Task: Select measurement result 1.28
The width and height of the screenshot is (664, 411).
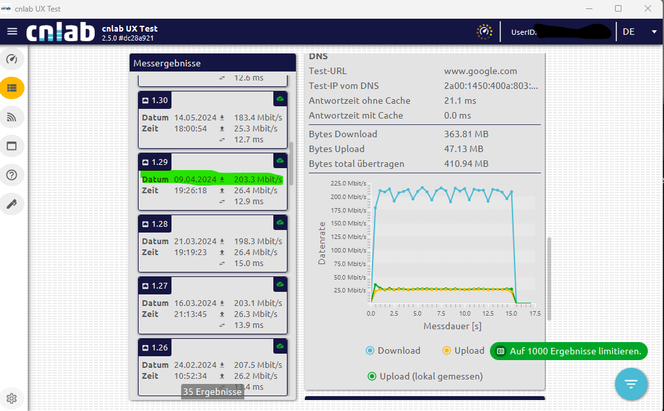Action: [x=213, y=245]
